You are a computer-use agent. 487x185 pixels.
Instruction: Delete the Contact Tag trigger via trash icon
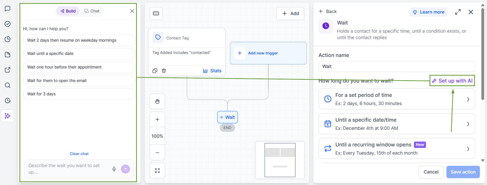(164, 71)
